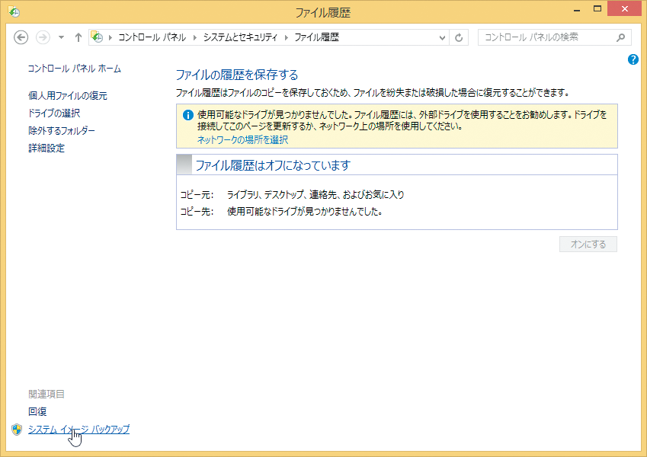
Task: Expand the chevron after コントロール パネル breadcrumb
Action: (x=195, y=38)
